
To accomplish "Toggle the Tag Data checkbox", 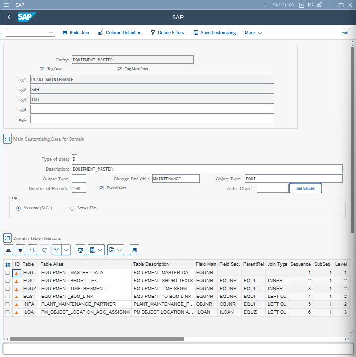I will click(42, 69).
